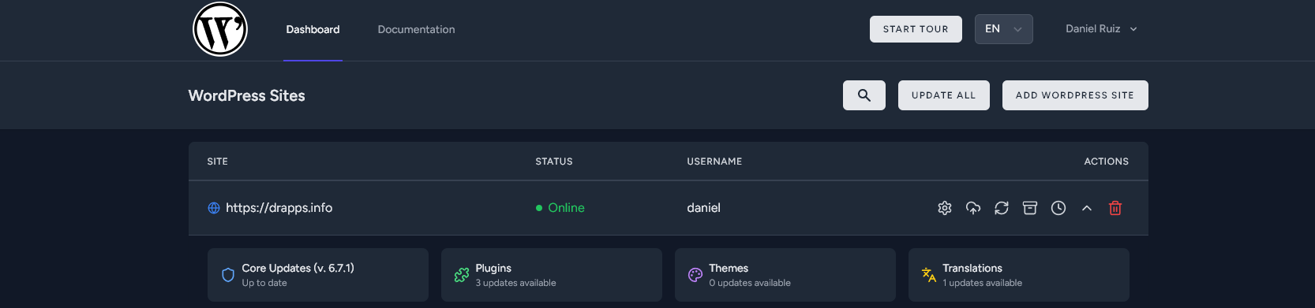This screenshot has height=308, width=1315.
Task: Click the cloud upload icon in Actions
Action: click(973, 208)
